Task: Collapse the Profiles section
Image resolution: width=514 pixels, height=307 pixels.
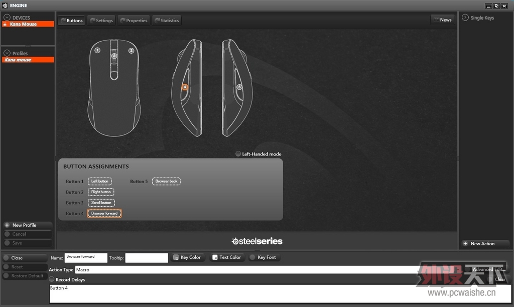Action: click(x=7, y=53)
